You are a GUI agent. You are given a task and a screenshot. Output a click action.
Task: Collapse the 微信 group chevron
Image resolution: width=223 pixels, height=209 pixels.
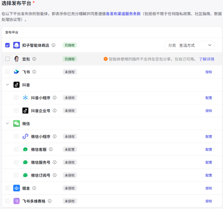pyautogui.click(x=7, y=124)
